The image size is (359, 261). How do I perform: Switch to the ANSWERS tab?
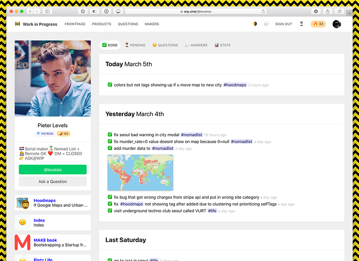pos(196,45)
